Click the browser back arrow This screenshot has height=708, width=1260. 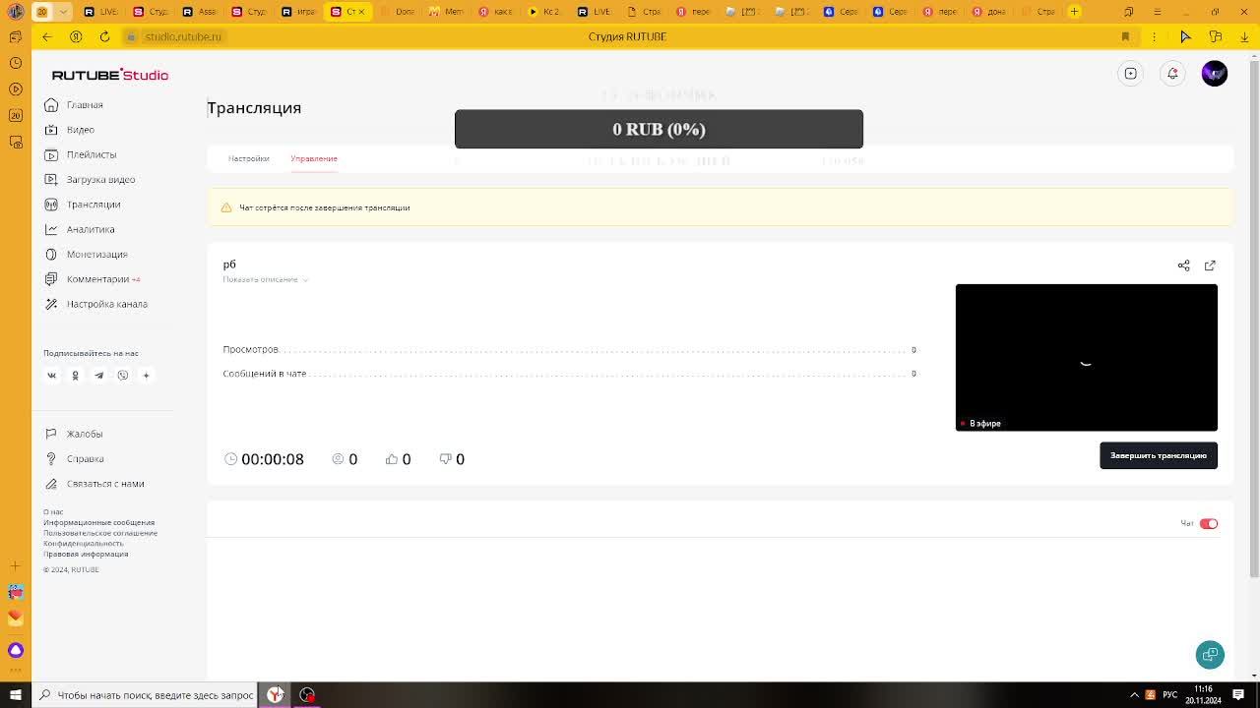[x=46, y=36]
